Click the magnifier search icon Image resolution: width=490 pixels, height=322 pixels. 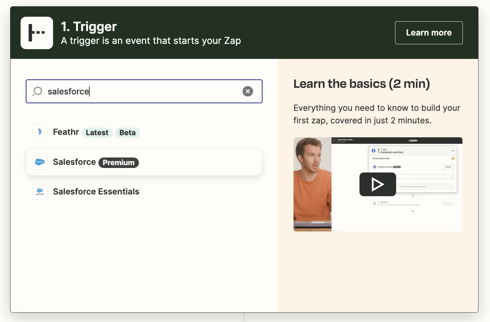point(37,91)
